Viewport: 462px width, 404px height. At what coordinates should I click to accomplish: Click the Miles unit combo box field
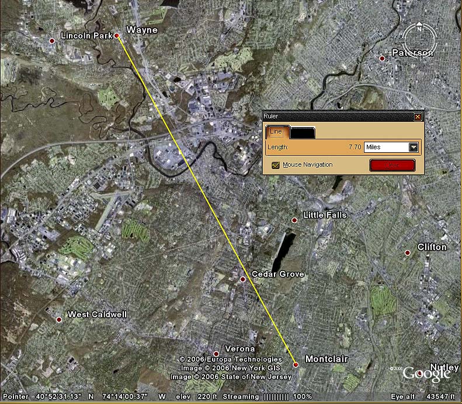coord(385,147)
